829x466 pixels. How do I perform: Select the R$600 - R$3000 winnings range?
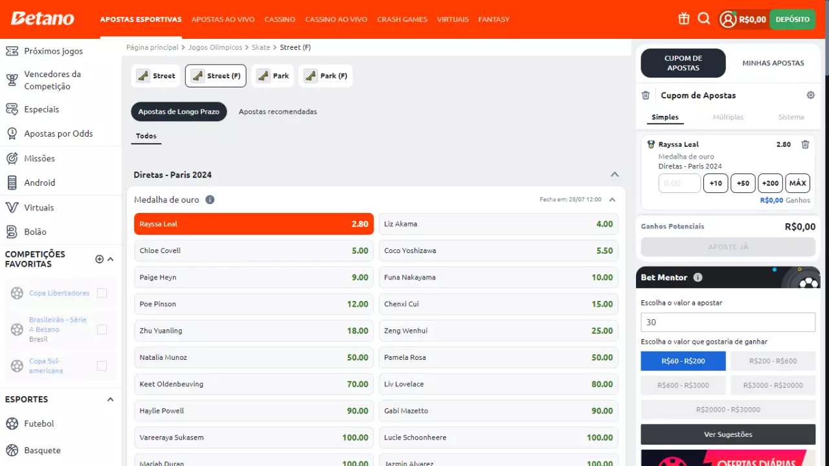pyautogui.click(x=683, y=385)
